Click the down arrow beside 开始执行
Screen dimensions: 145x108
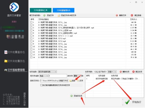pyautogui.click(x=123, y=105)
